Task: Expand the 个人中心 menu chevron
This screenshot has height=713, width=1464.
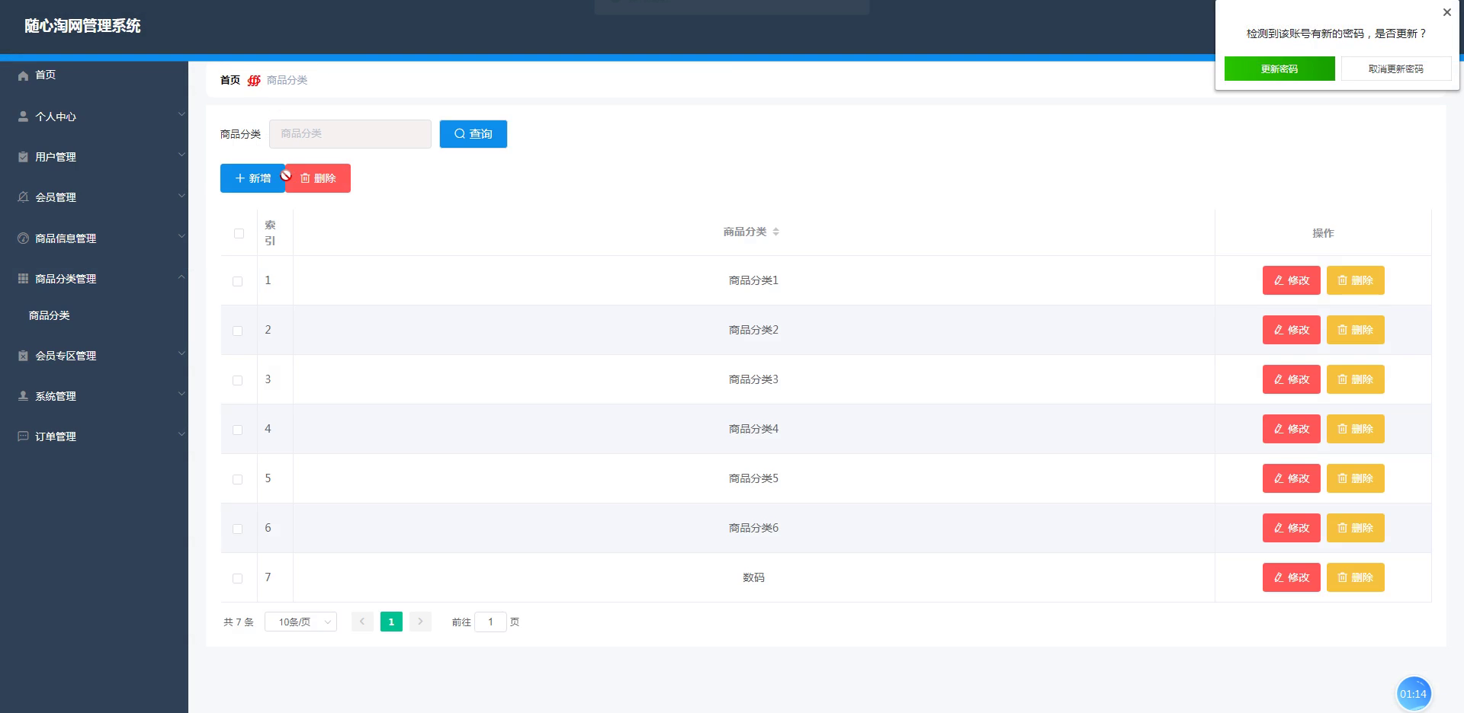Action: 181,114
